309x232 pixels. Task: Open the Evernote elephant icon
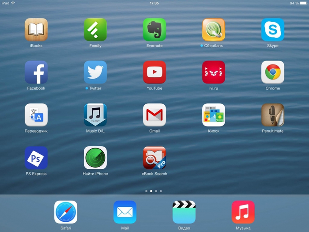click(x=154, y=30)
